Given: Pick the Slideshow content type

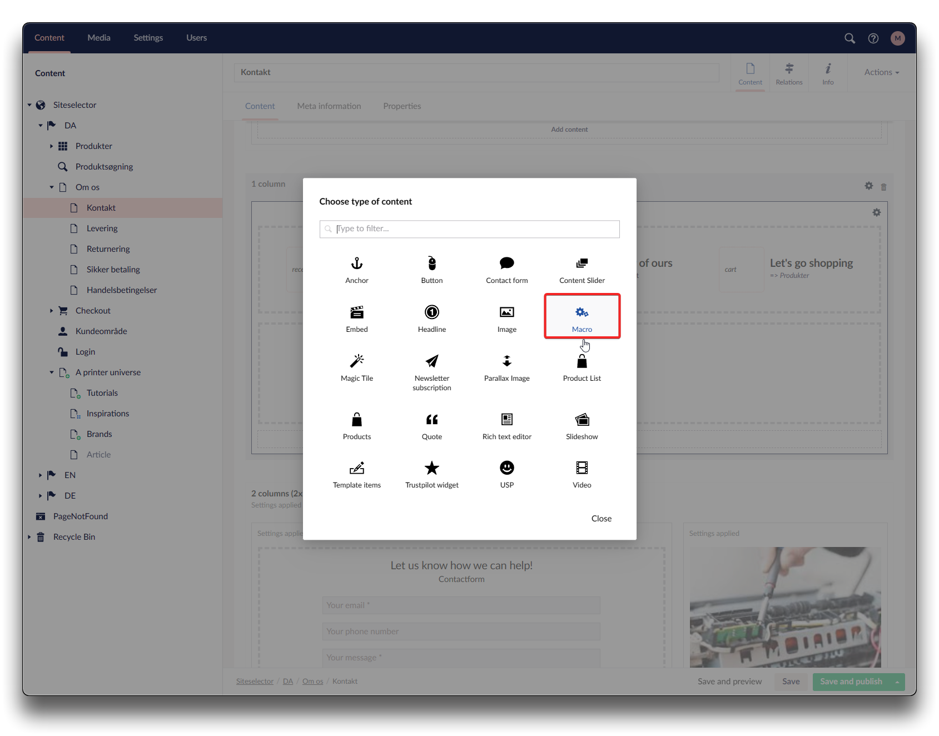Looking at the screenshot, I should click(582, 426).
